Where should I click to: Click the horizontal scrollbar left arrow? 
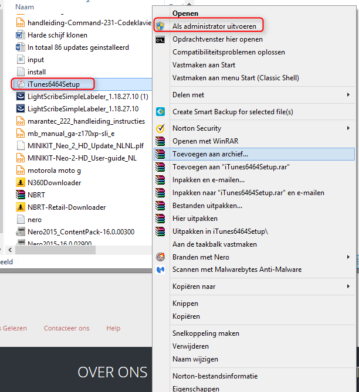(10, 250)
